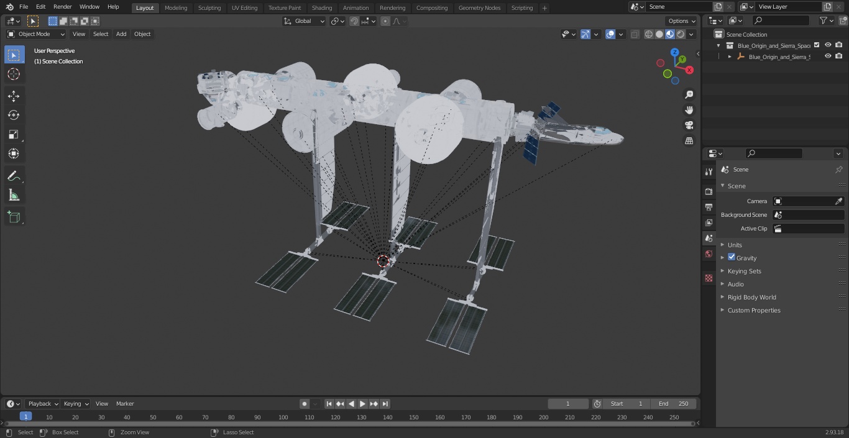Choose the Move tool

click(x=14, y=96)
